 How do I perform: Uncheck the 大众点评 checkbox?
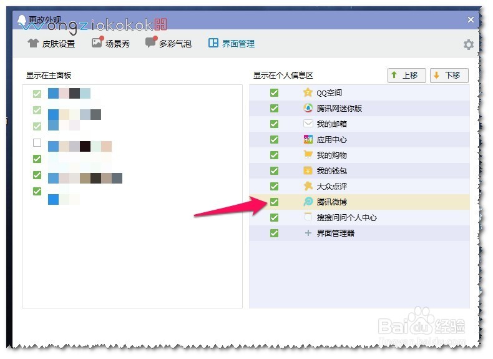274,186
